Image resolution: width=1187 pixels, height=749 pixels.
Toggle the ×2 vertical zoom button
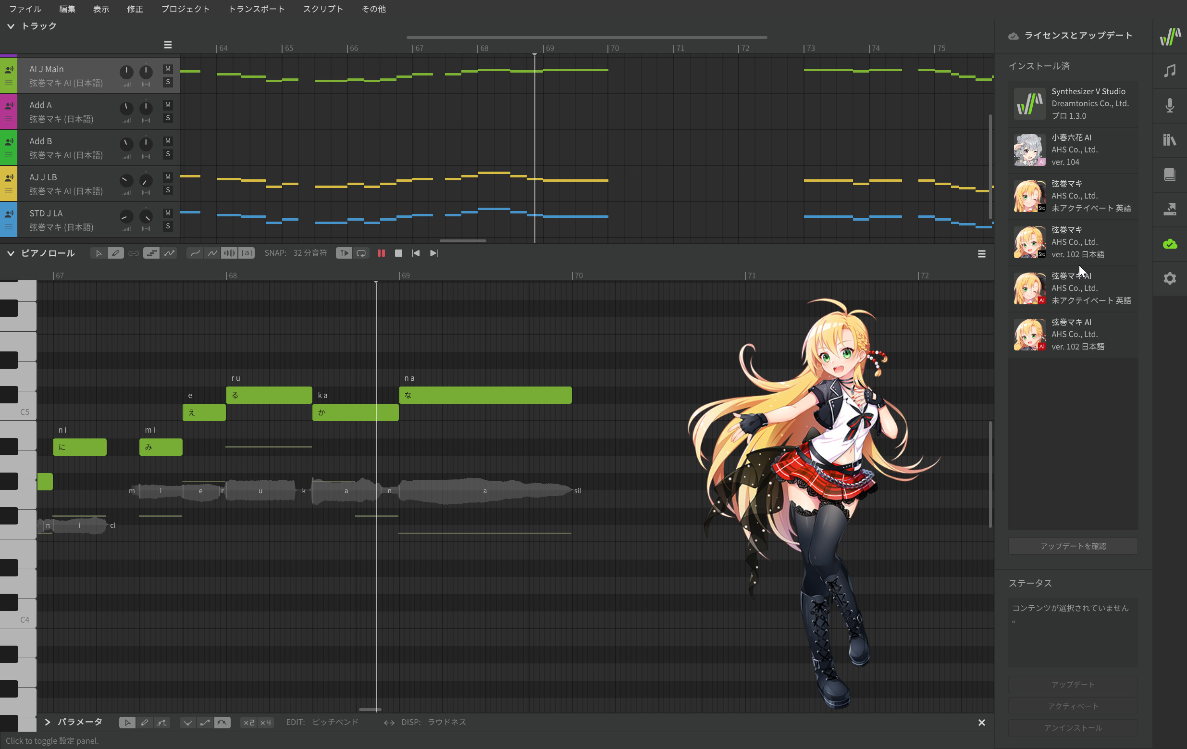(x=248, y=723)
